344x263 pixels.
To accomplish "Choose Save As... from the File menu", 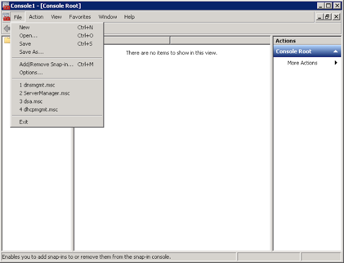I will tap(57, 52).
